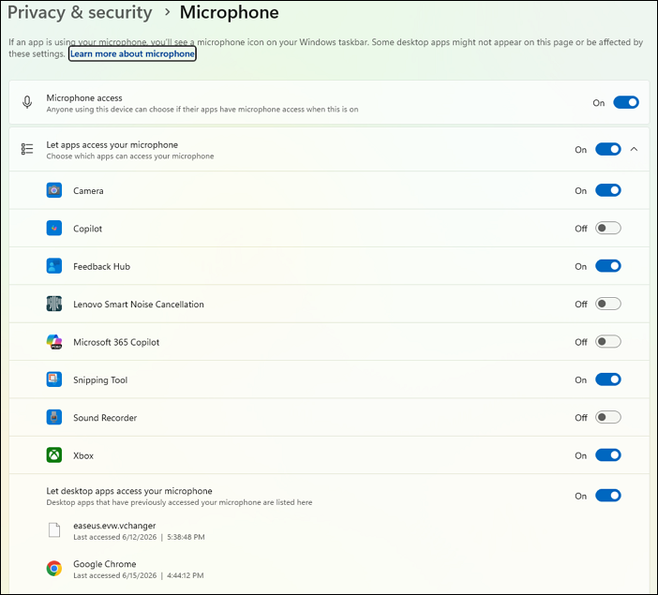658x595 pixels.
Task: Click Last accessed 6/15/2026 timestamp
Action: click(x=139, y=575)
